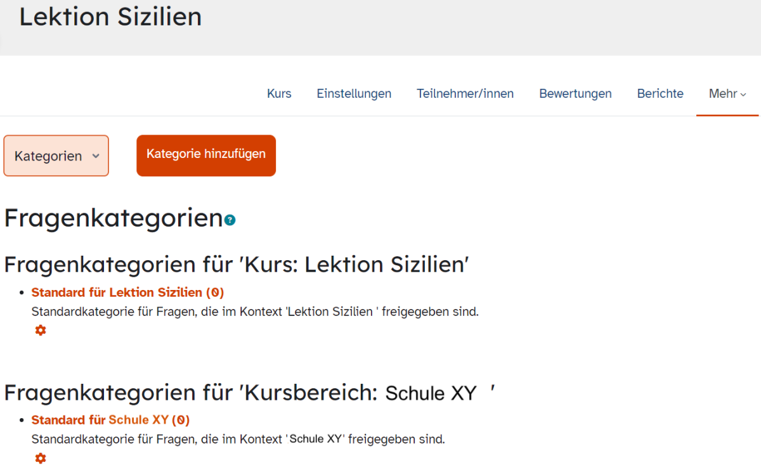Image resolution: width=761 pixels, height=467 pixels.
Task: Click the Kategorie hinzufügen button
Action: (x=206, y=155)
